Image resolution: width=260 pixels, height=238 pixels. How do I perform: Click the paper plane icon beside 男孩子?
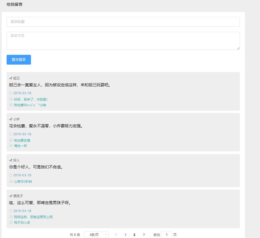point(10,196)
